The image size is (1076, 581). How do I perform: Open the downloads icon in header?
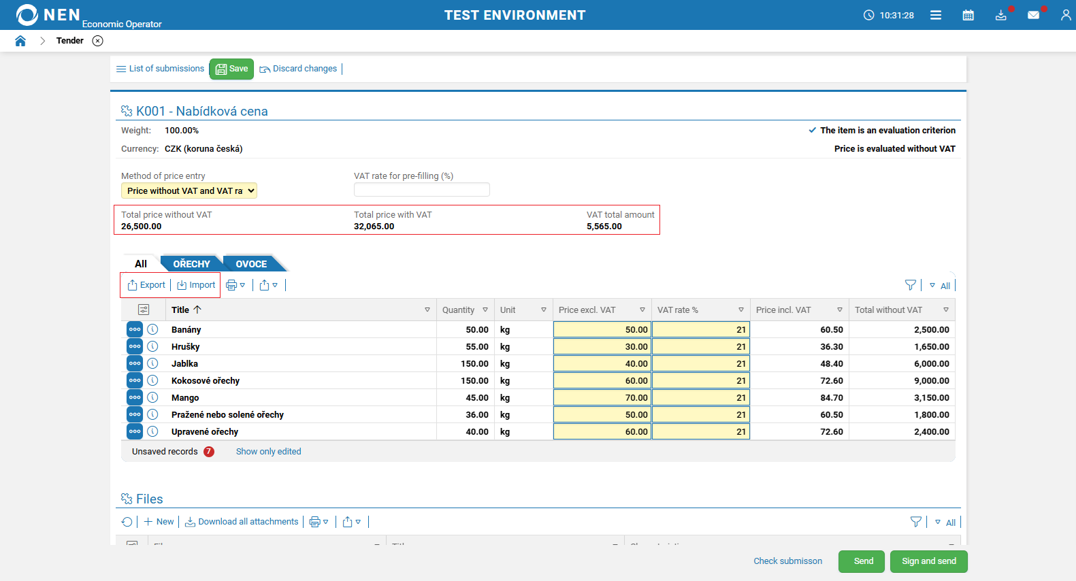1000,15
